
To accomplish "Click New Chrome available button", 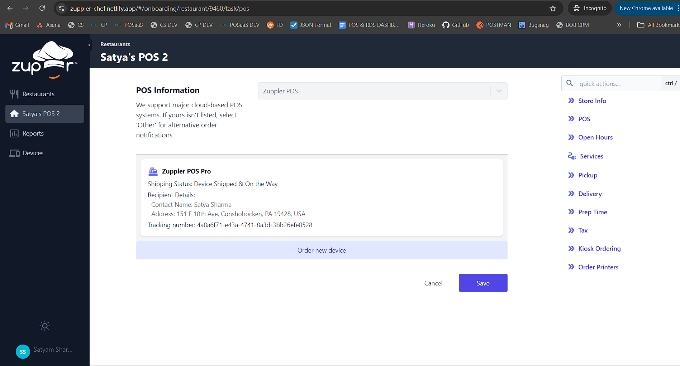I will (x=647, y=8).
